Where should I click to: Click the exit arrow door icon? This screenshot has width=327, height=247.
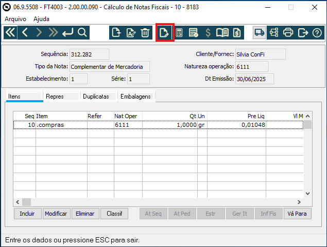tap(303, 33)
